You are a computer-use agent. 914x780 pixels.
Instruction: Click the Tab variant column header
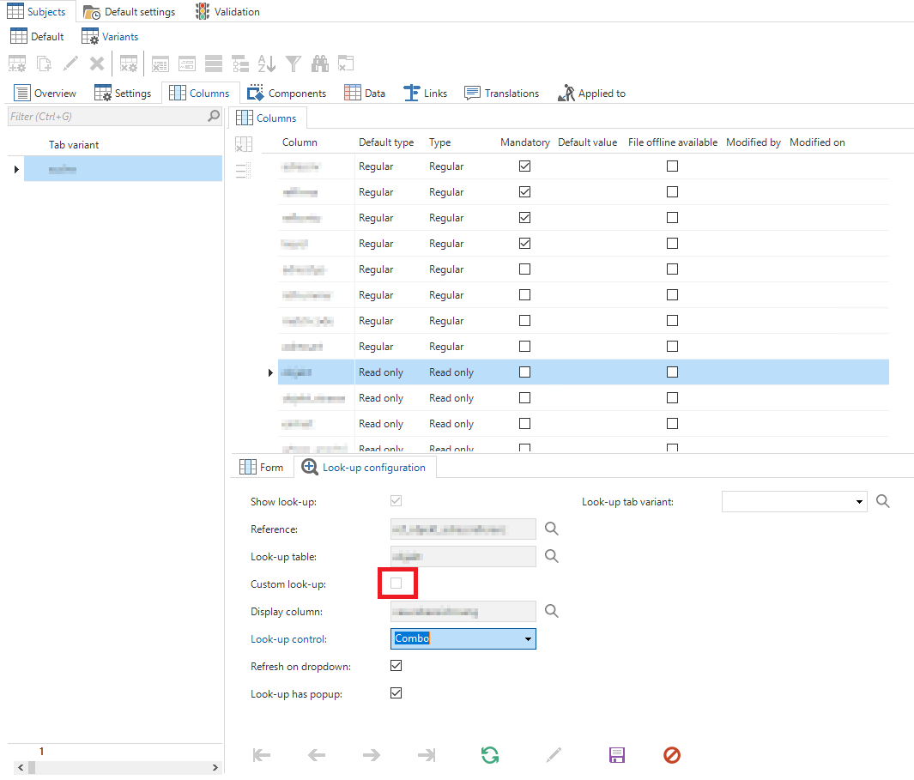[x=74, y=144]
